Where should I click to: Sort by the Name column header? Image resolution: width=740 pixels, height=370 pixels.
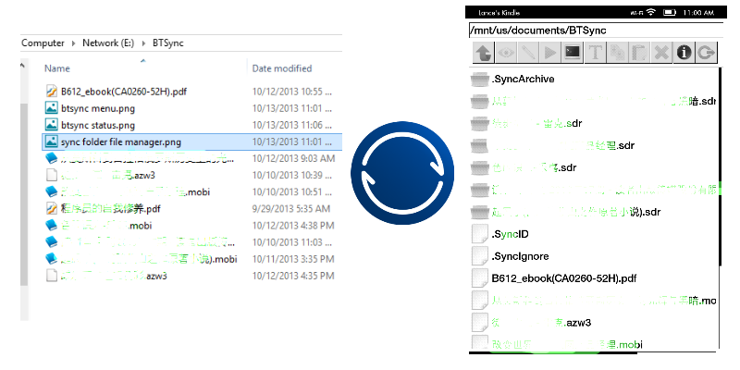57,68
